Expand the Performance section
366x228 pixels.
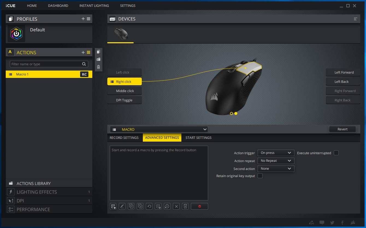(49, 209)
